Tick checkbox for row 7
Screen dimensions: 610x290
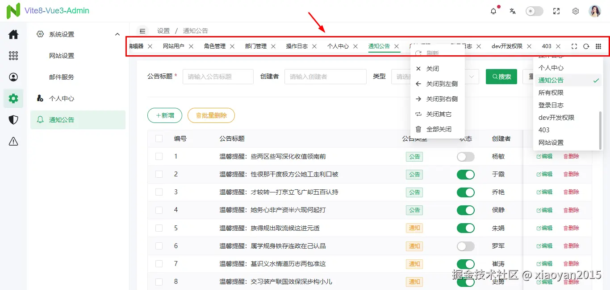(x=159, y=264)
